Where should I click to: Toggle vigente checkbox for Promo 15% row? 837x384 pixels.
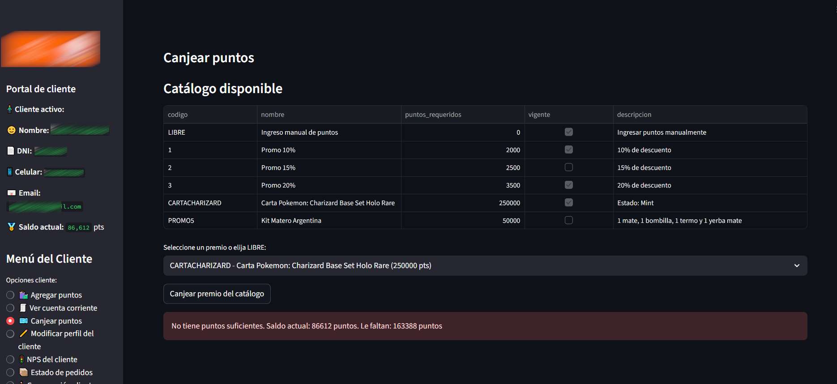(x=568, y=167)
